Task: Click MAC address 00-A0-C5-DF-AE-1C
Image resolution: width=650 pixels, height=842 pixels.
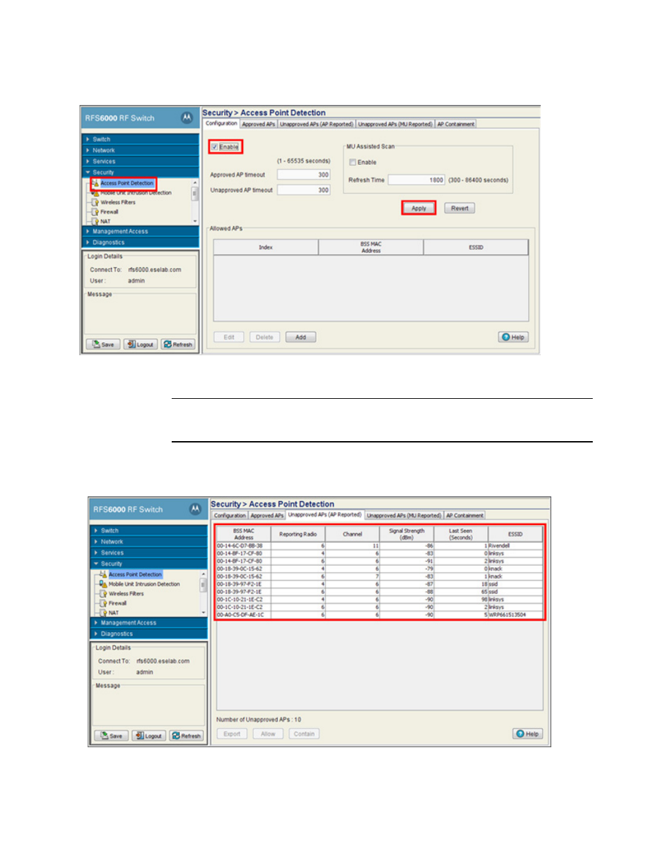Action: [x=239, y=615]
